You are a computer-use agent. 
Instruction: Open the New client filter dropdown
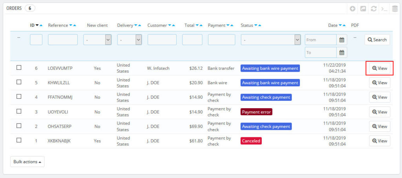pyautogui.click(x=97, y=40)
